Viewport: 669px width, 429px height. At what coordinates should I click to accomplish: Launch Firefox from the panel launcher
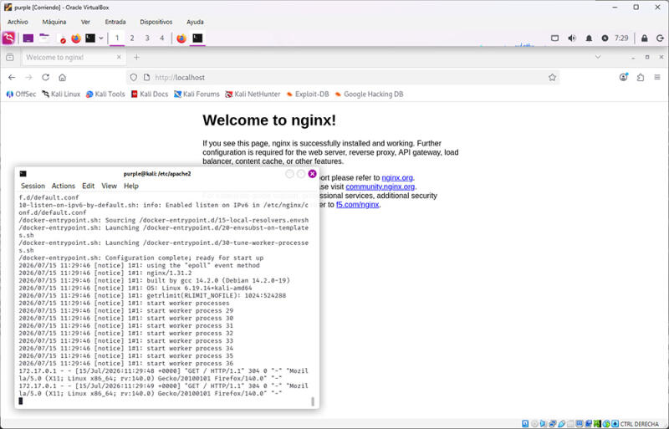tap(76, 38)
